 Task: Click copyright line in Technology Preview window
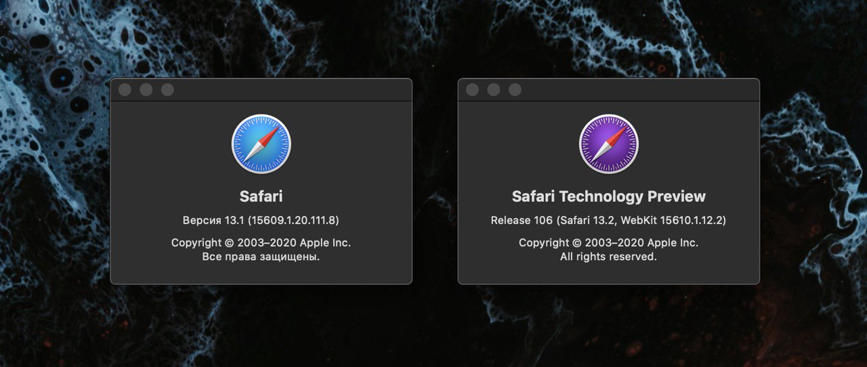coord(608,242)
